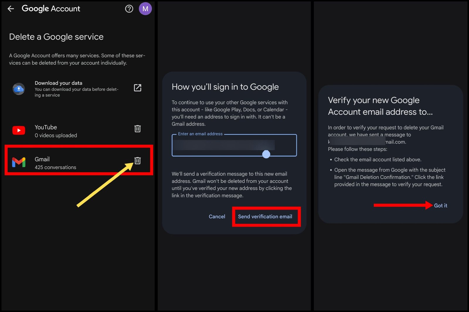Click the 'Delete a Google service' heading
Viewport: 469px width, 312px height.
click(x=56, y=37)
